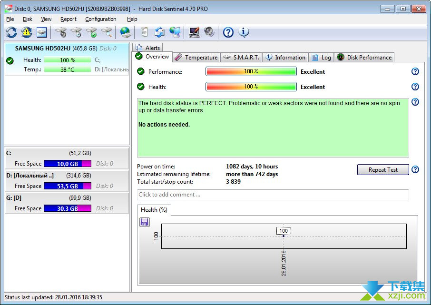Click the green check icon next to Performance label
431x305 pixels.
click(x=141, y=71)
